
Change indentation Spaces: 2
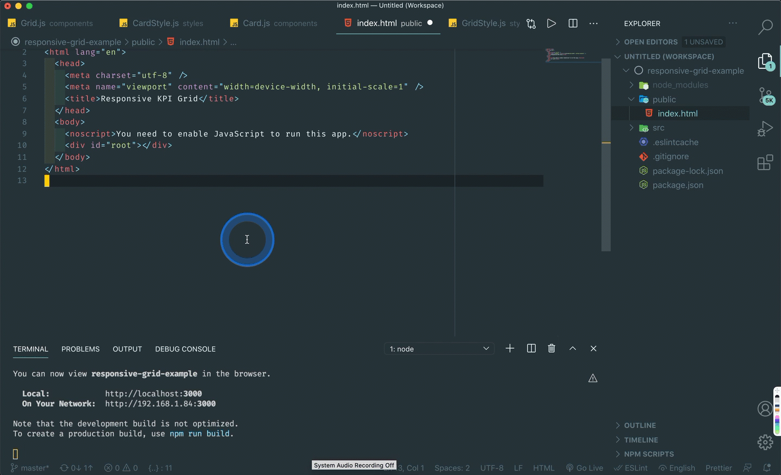tap(452, 467)
